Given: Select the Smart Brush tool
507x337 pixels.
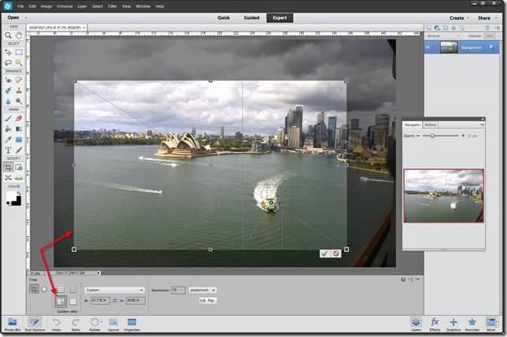Looking at the screenshot, I should pyautogui.click(x=8, y=91).
